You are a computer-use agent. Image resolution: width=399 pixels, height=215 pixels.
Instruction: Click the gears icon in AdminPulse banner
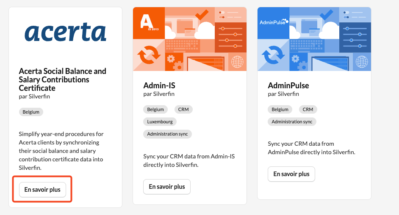click(299, 62)
